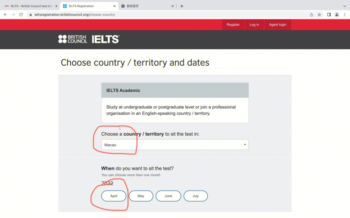Toggle browser side panel icon

(329, 15)
